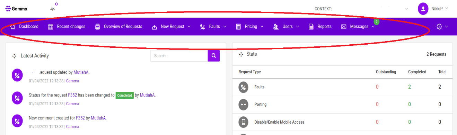The width and height of the screenshot is (457, 135).
Task: Click the Reports document icon
Action: [311, 27]
